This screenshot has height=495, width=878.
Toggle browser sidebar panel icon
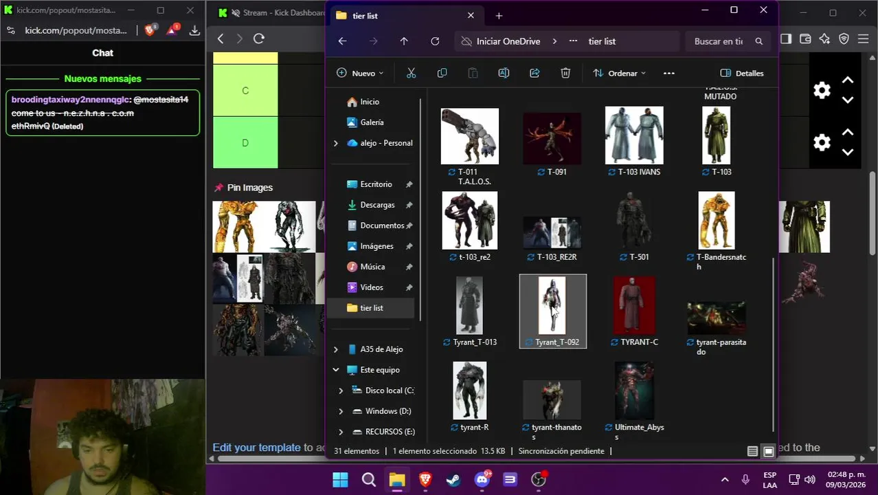(786, 38)
